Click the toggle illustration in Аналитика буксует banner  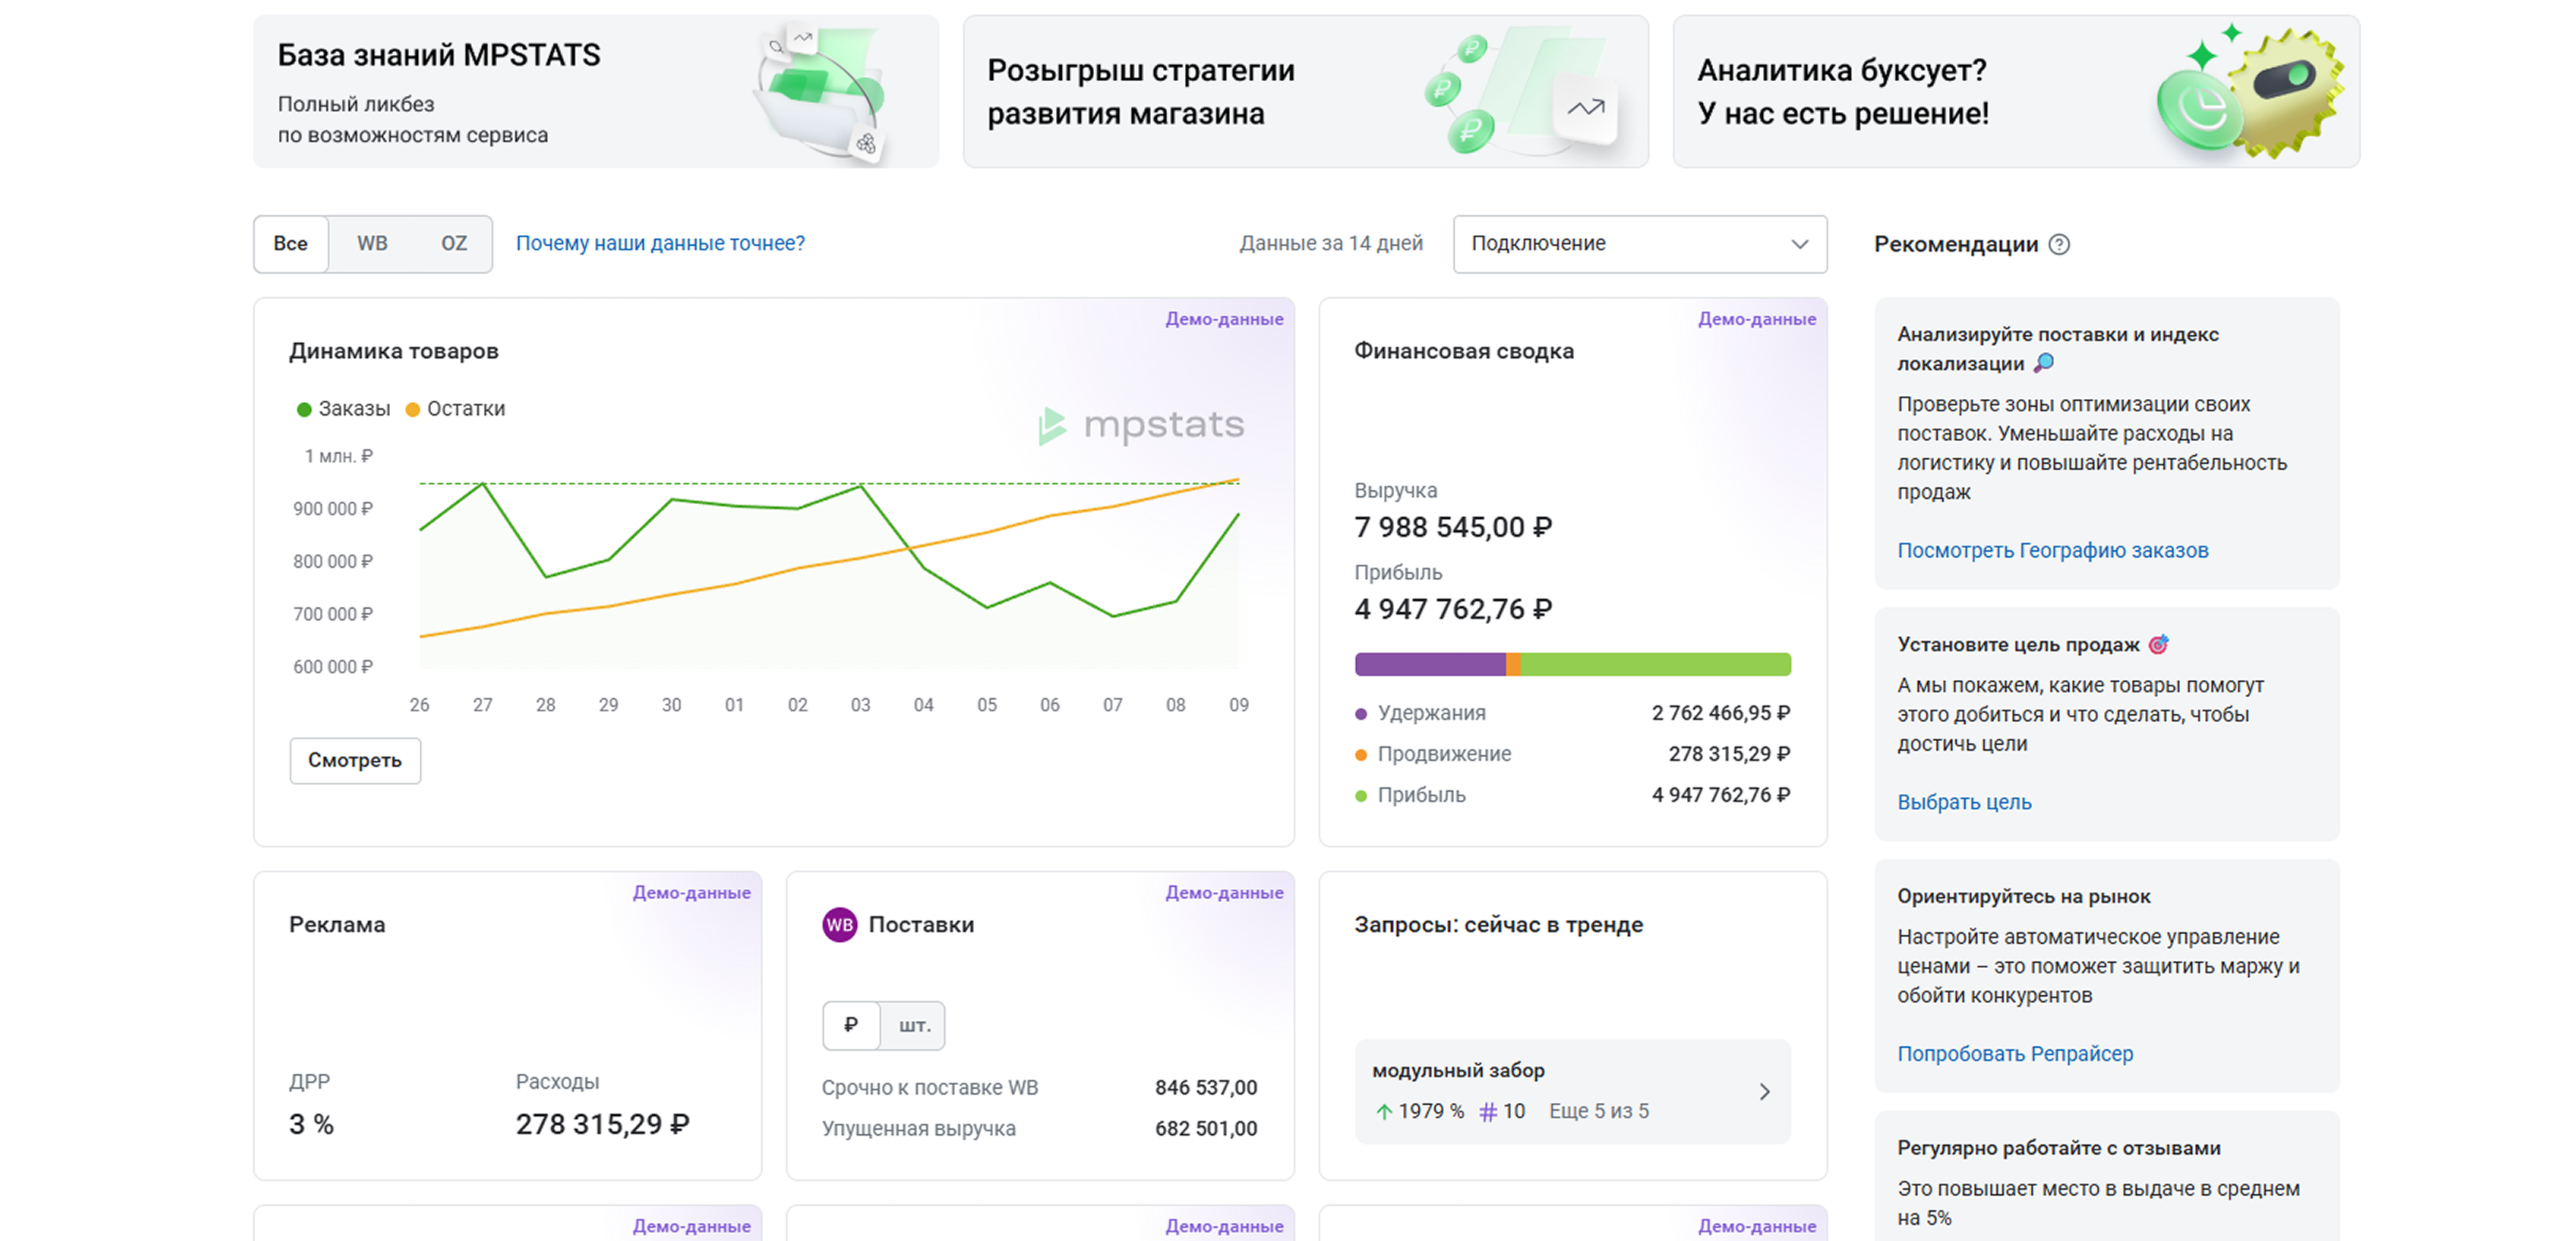(x=2250, y=93)
